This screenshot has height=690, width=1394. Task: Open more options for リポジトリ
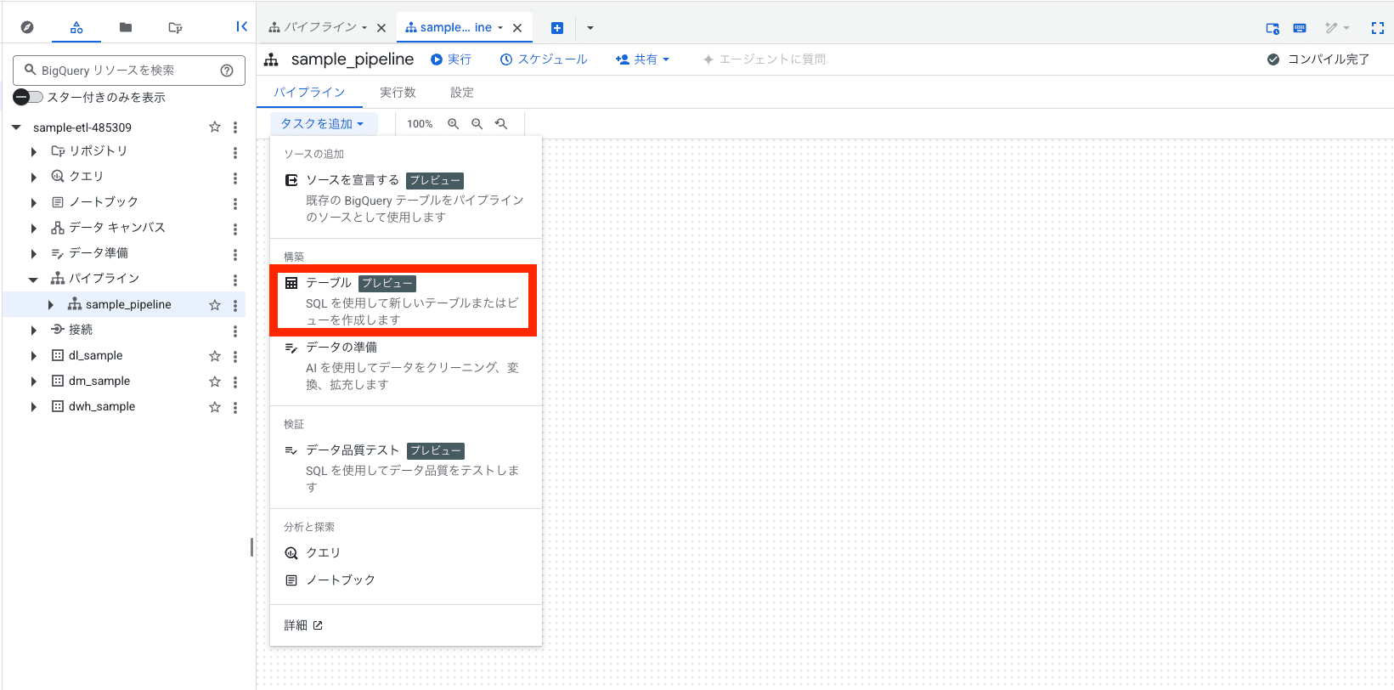pos(235,152)
